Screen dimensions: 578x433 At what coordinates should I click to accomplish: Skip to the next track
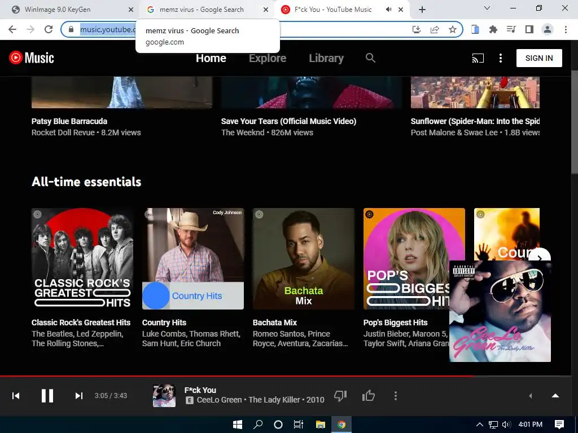[78, 396]
